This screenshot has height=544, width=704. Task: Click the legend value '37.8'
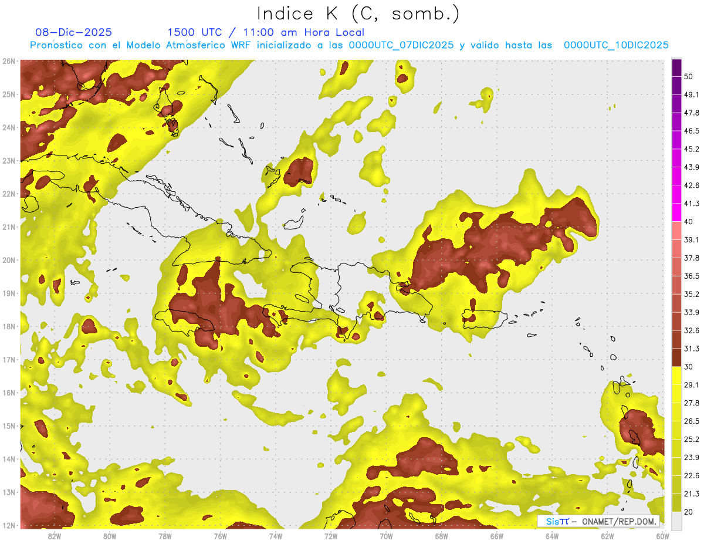692,258
